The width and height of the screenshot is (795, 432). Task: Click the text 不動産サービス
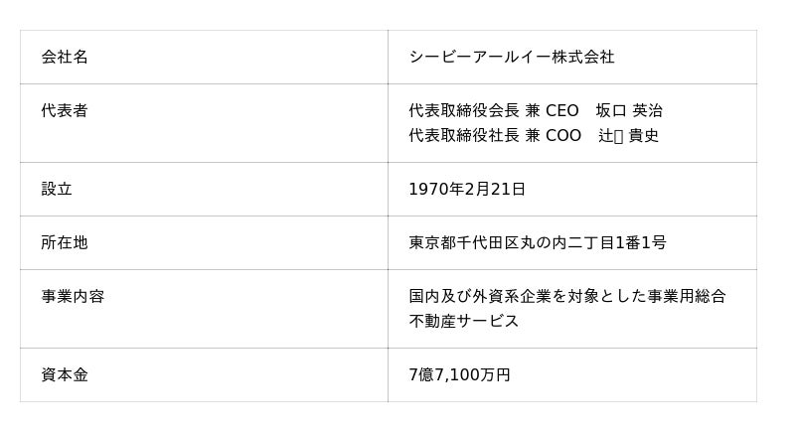coord(463,322)
